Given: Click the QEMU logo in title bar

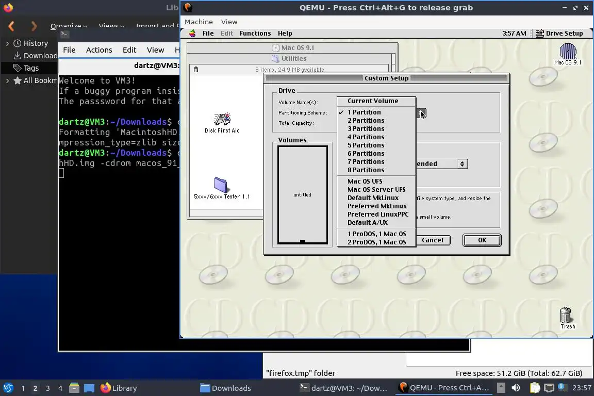Looking at the screenshot, I should 188,8.
